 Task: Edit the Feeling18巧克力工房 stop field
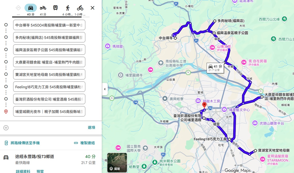49,87
